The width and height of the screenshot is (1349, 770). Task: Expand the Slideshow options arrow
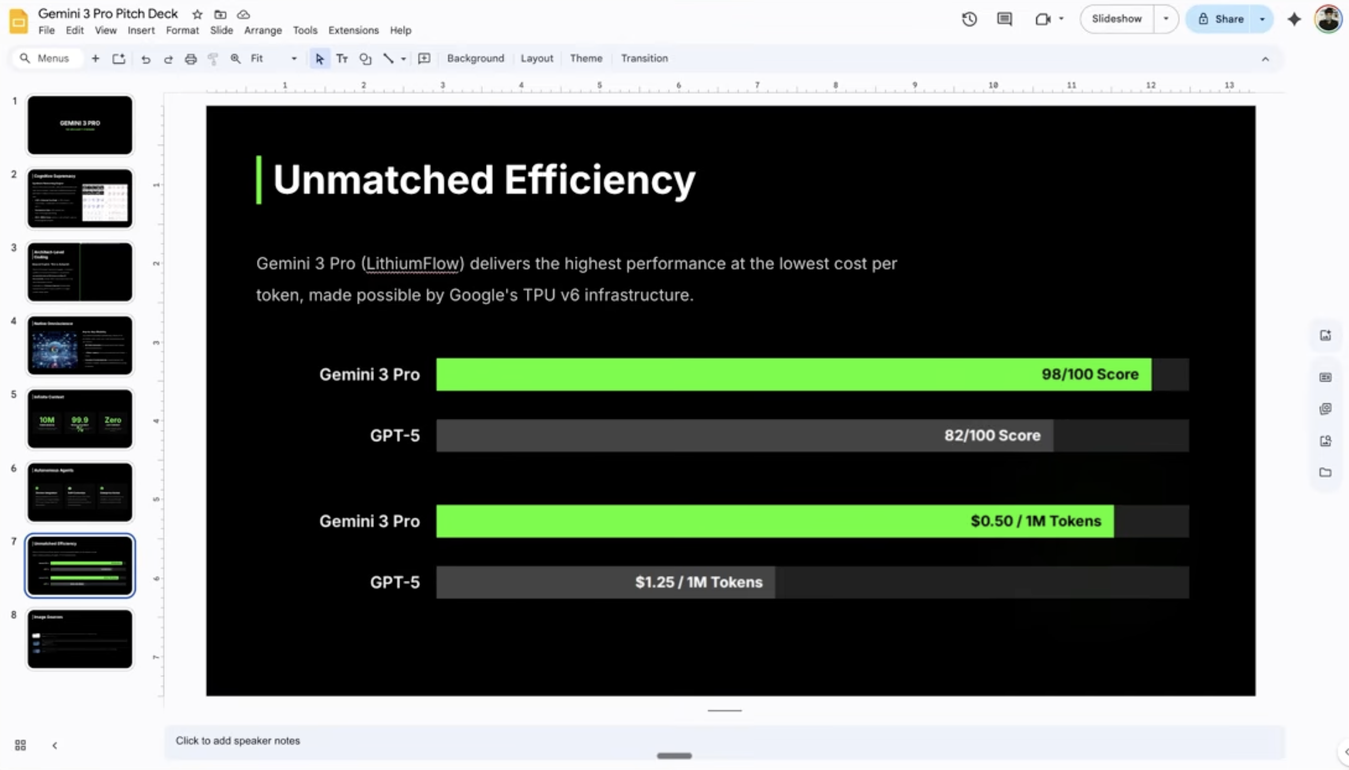click(1166, 19)
